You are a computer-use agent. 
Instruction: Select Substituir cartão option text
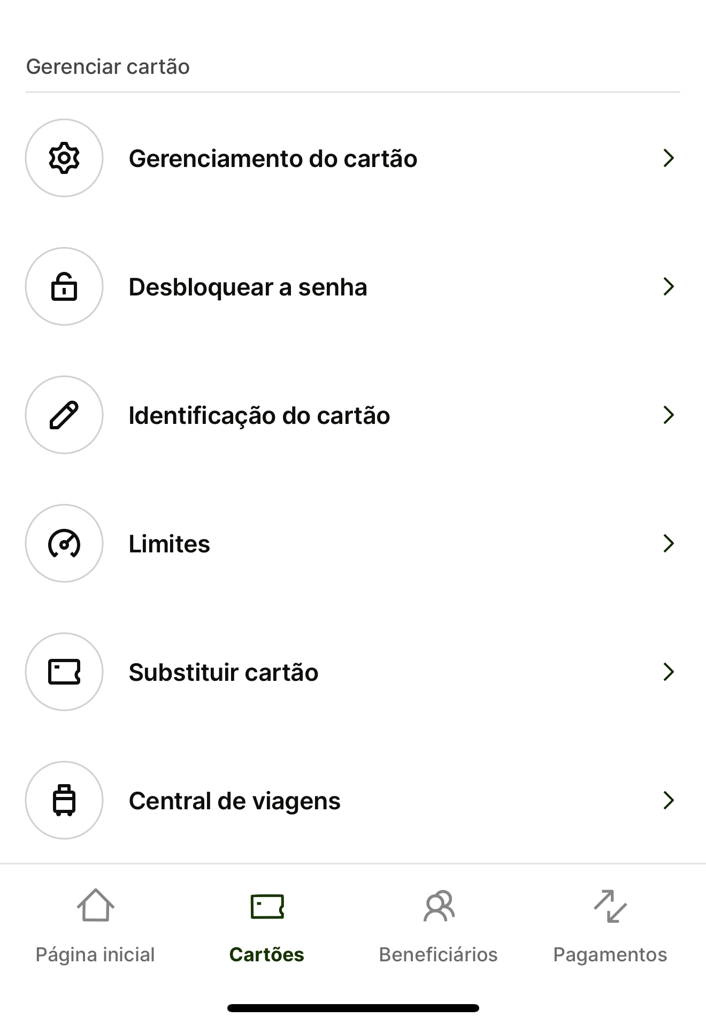tap(224, 672)
